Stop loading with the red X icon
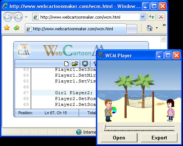 [x=161, y=17]
